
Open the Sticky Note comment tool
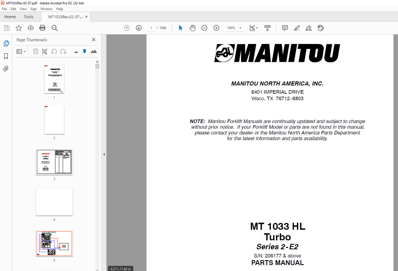(x=285, y=28)
